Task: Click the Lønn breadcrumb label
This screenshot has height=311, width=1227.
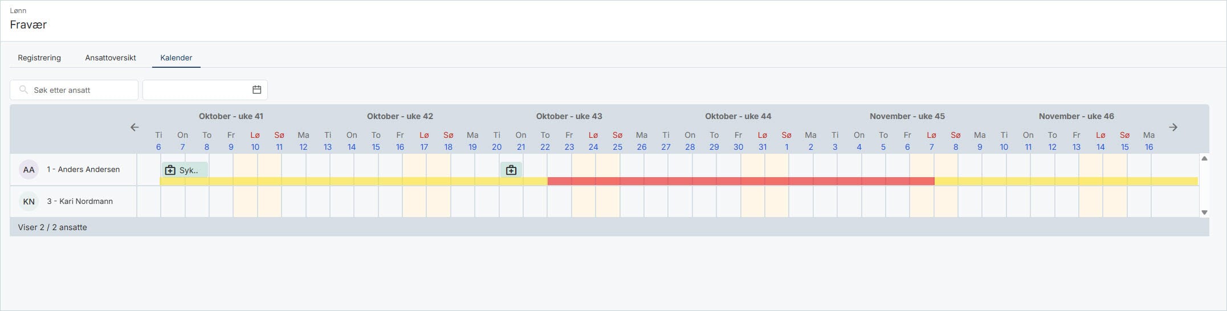Action: pyautogui.click(x=18, y=10)
